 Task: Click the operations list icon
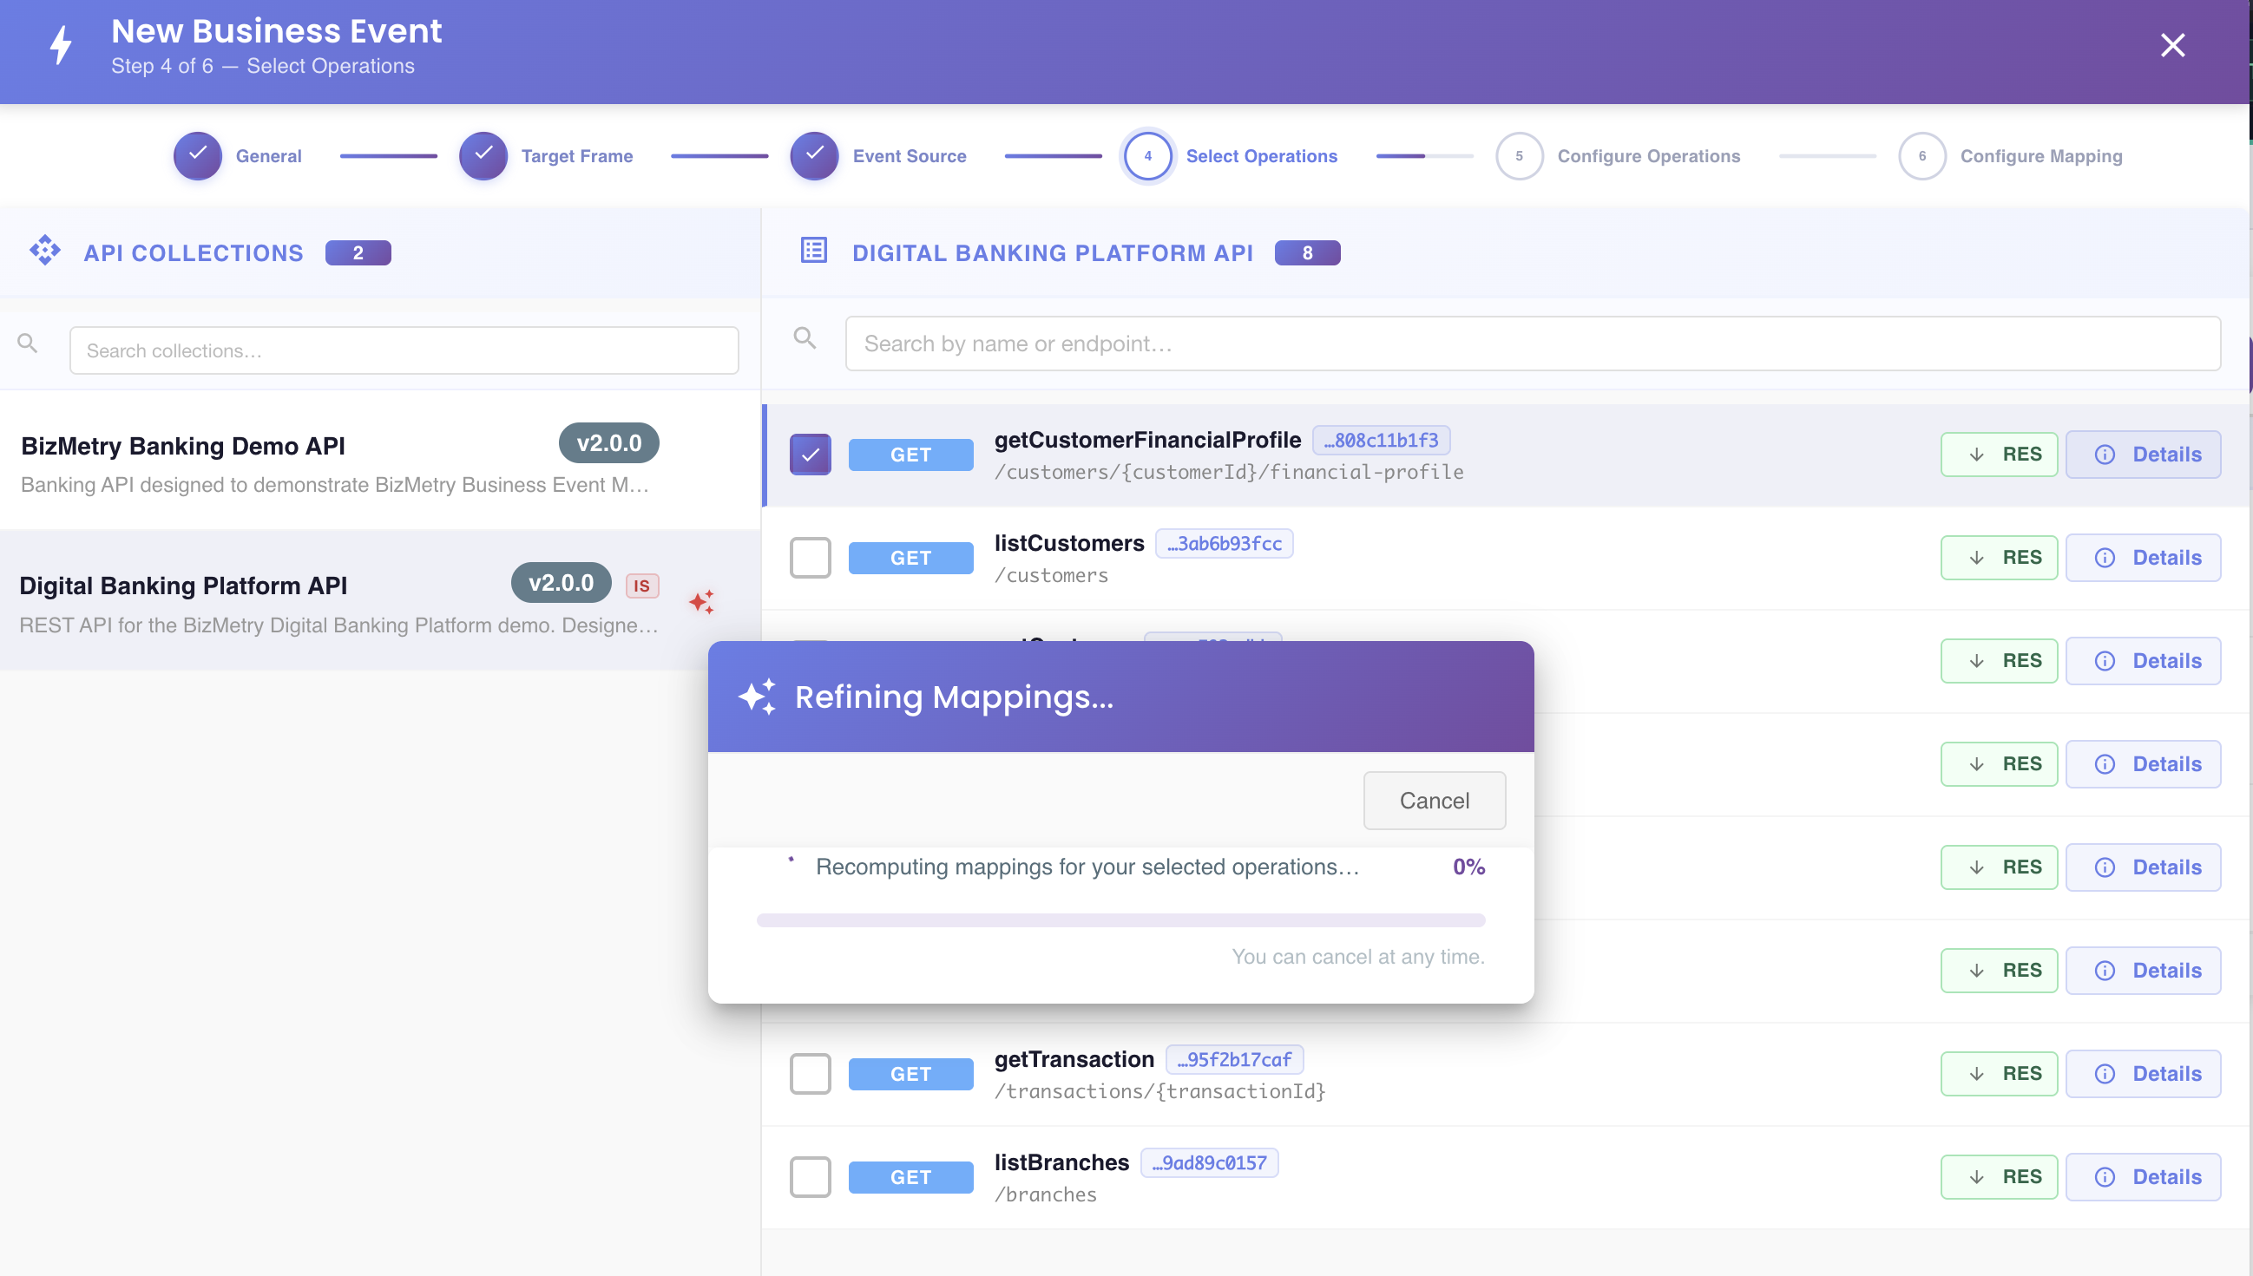click(813, 251)
